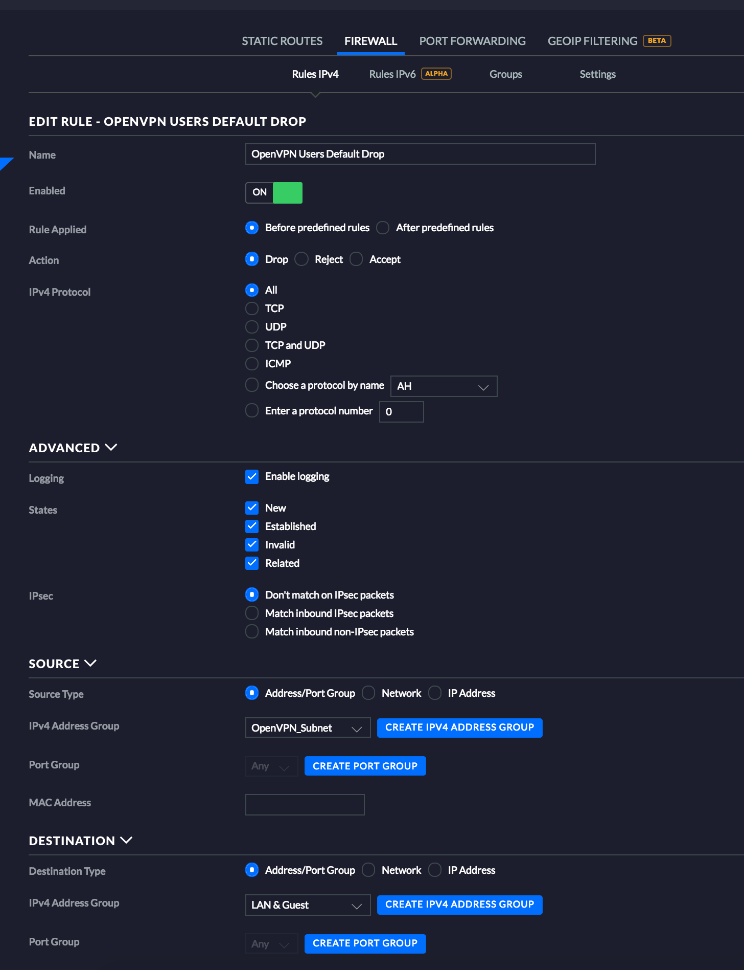This screenshot has height=970, width=744.
Task: Collapse the Destination section chevron
Action: coord(126,841)
